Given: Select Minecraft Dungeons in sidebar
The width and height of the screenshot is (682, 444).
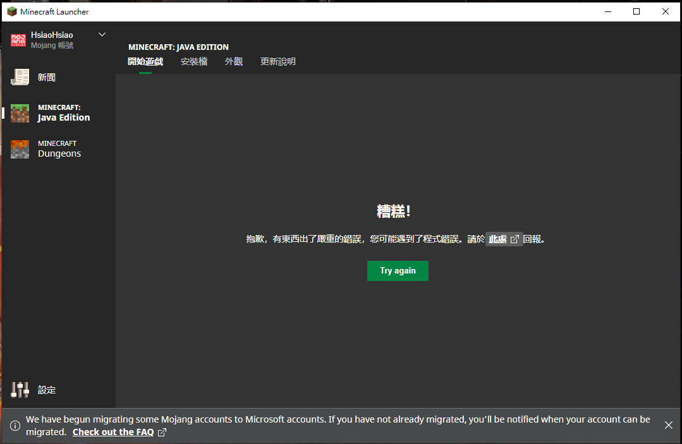Looking at the screenshot, I should (59, 149).
